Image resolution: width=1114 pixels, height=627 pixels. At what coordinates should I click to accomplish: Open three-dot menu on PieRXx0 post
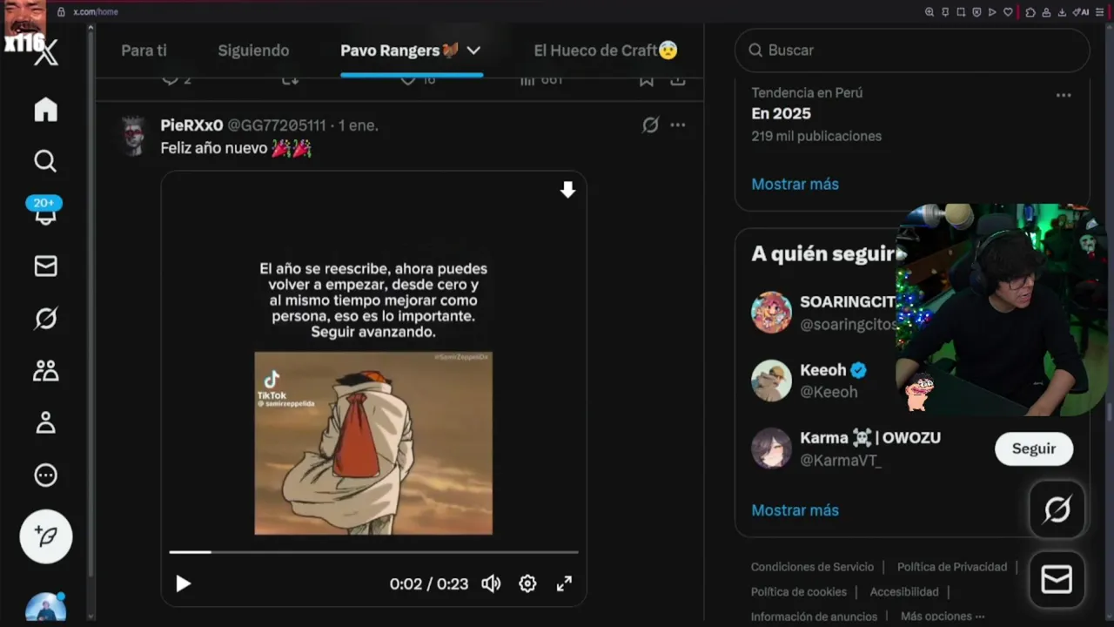coord(678,125)
